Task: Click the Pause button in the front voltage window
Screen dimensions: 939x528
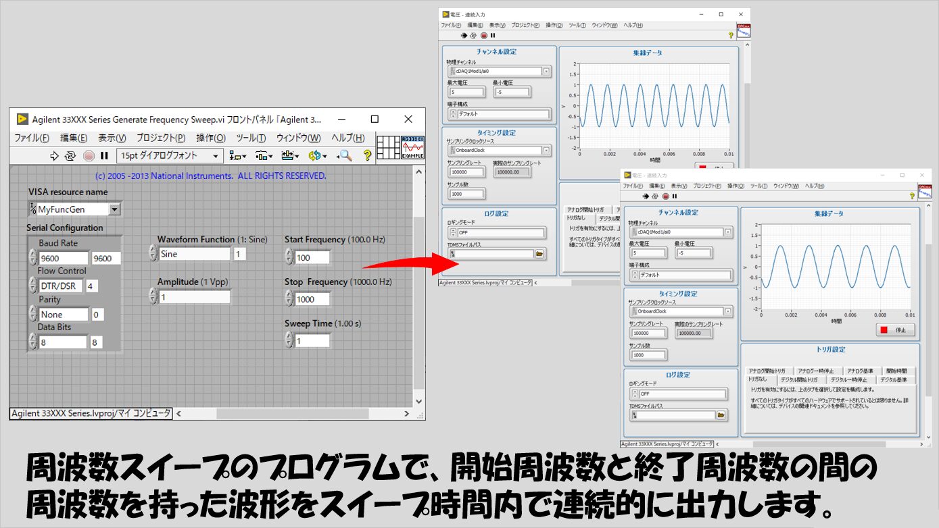Action: coord(675,196)
